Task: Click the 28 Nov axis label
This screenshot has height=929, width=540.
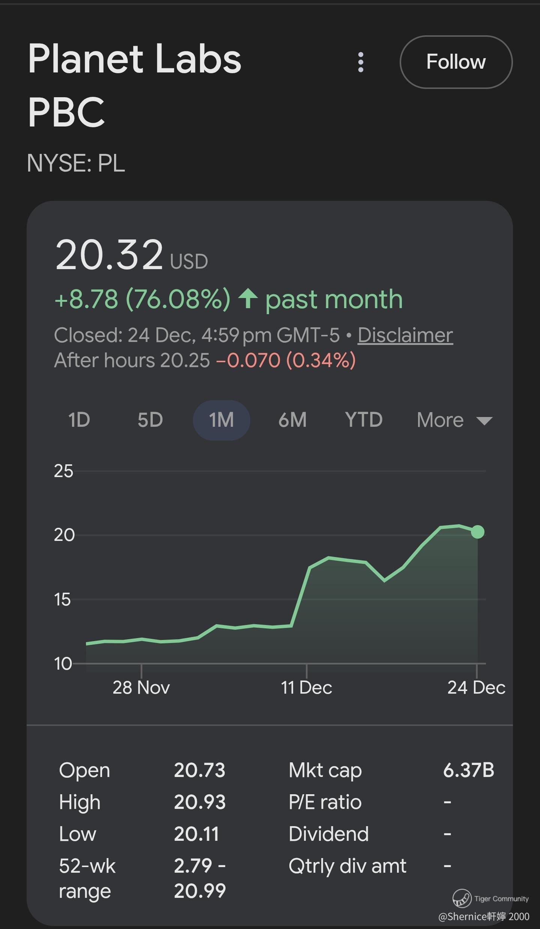Action: pos(141,687)
